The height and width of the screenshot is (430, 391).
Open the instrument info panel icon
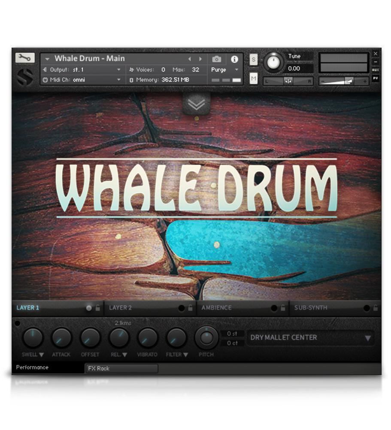234,59
